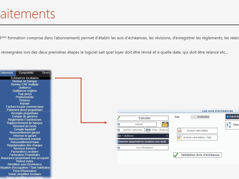Uncheck Imprimer uniquement les locataires sans email
The height and width of the screenshot is (179, 239).
(x=117, y=142)
